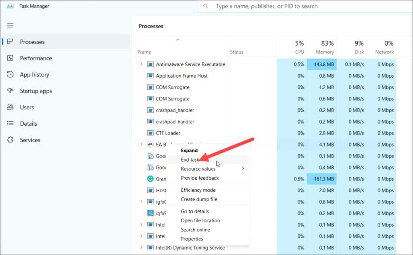Choose Properties from the context menu

pos(192,239)
